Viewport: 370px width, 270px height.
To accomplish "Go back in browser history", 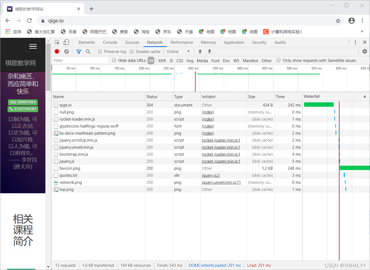I will click(x=8, y=21).
